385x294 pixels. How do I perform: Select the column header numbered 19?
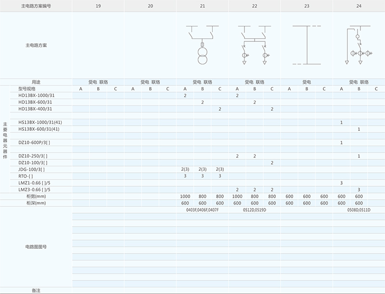(x=98, y=6)
